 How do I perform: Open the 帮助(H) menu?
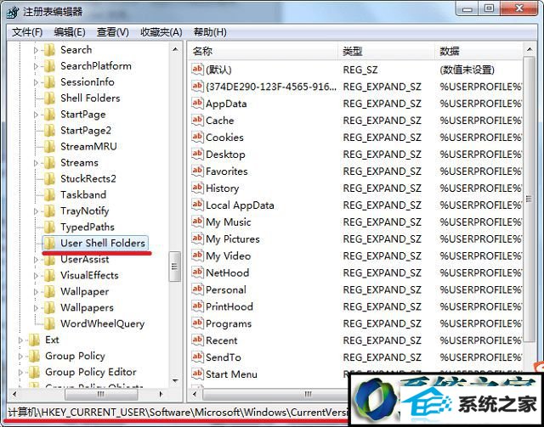click(210, 32)
